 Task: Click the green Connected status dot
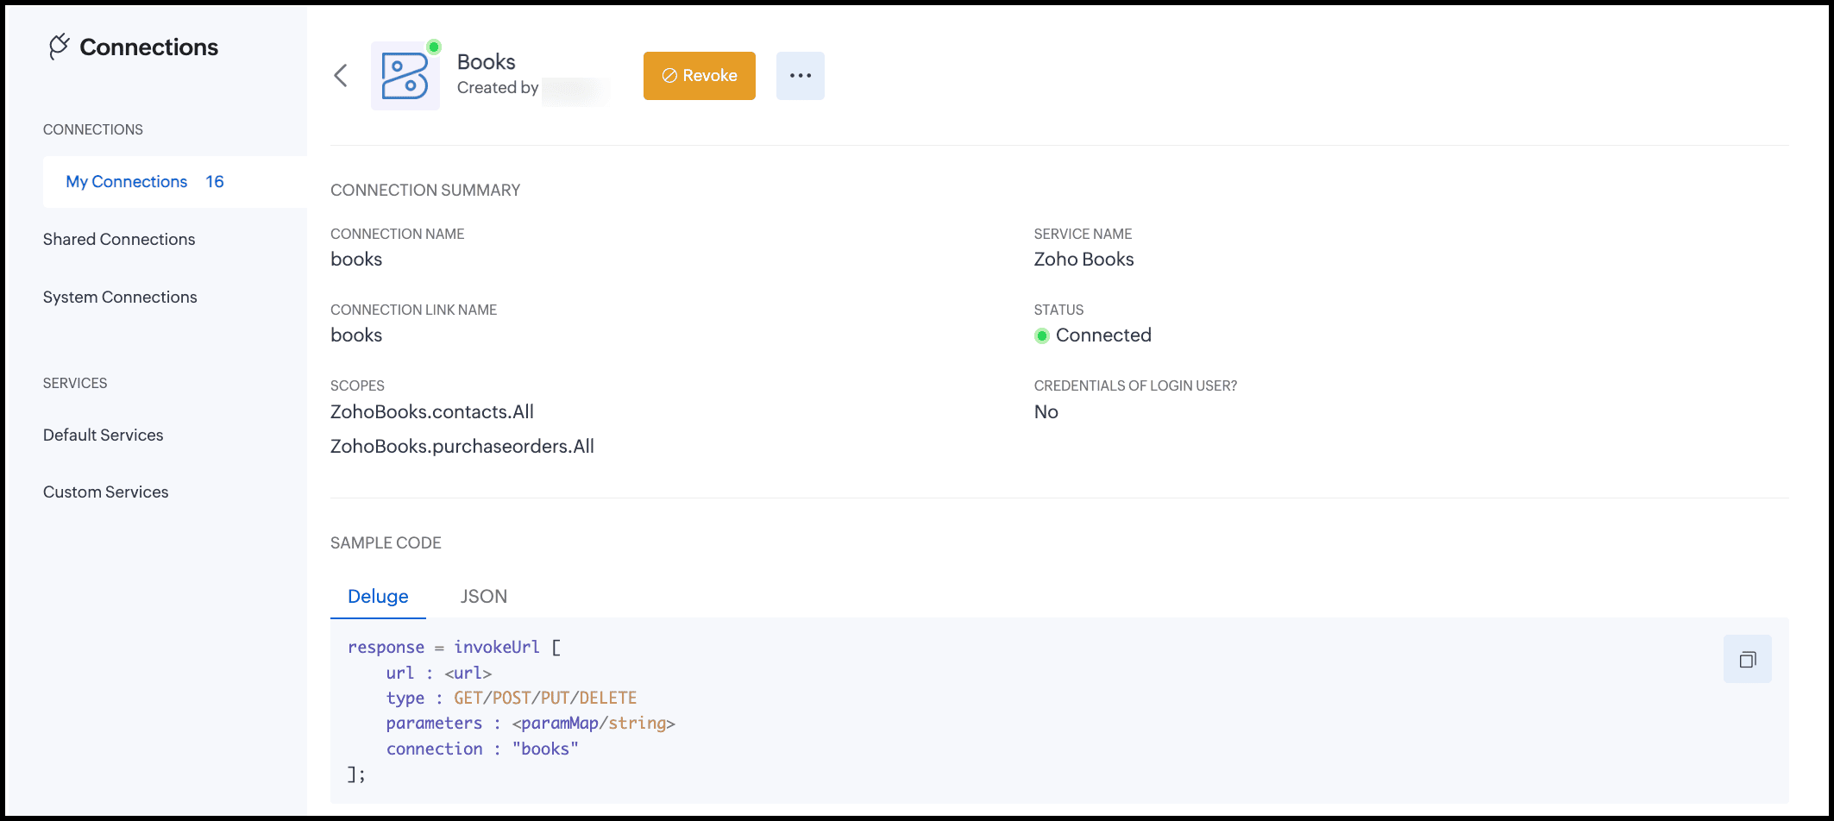pos(1042,335)
